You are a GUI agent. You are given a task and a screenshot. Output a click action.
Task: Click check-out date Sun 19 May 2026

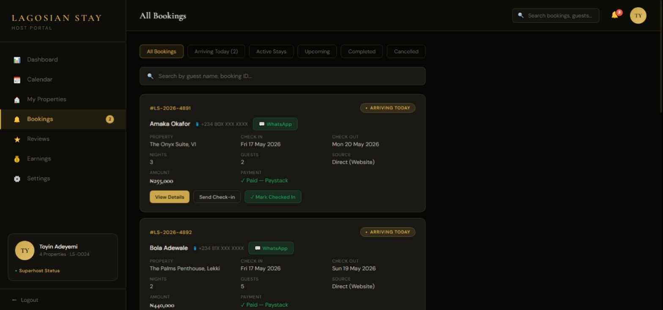[x=354, y=268]
